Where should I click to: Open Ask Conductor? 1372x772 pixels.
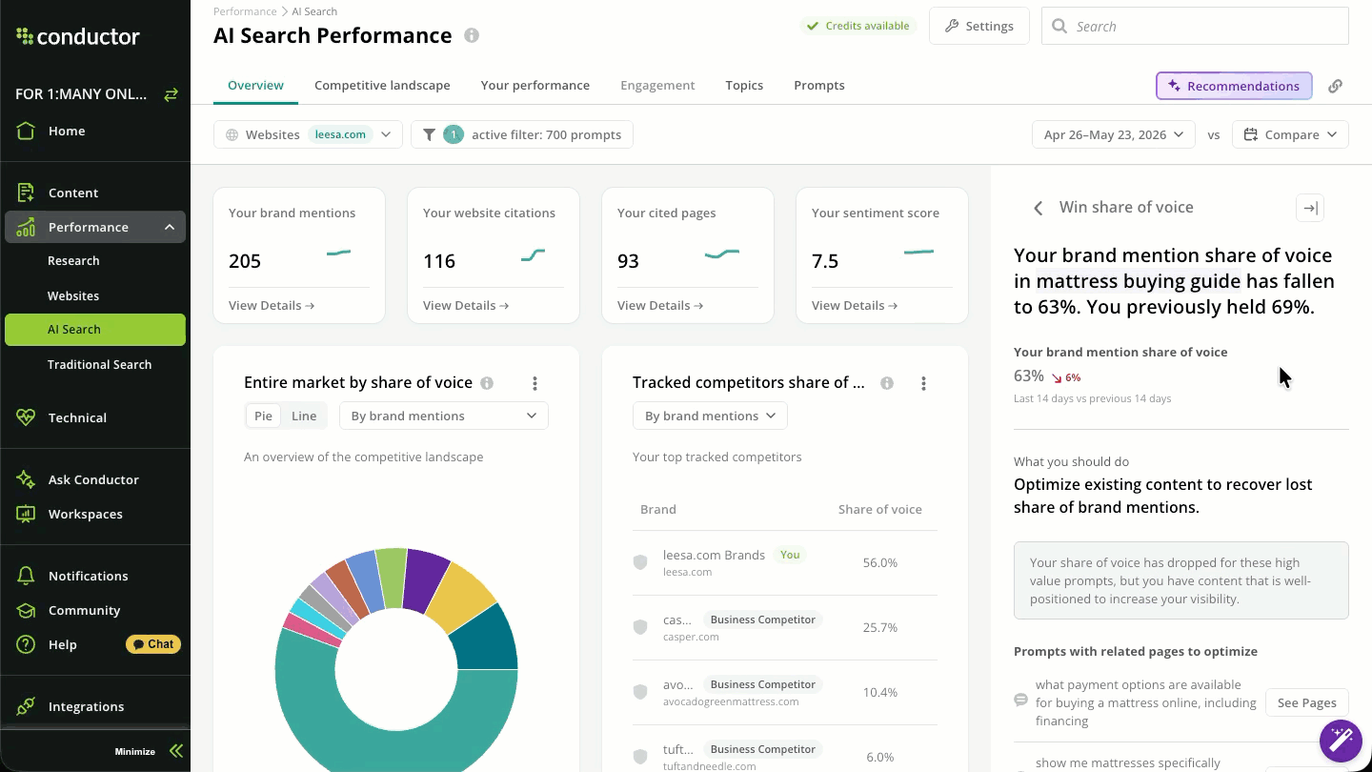coord(95,479)
